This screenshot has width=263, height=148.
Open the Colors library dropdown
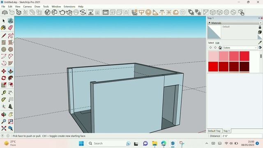(240, 48)
